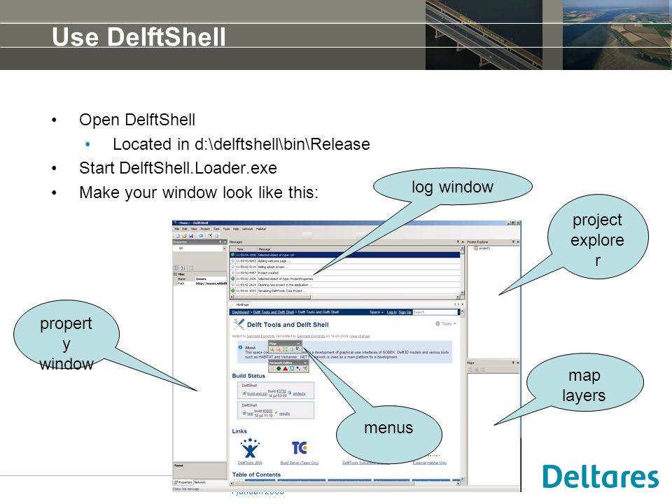Viewport: 672px width, 504px height.
Task: Click the Messages horizontal scrollbar
Action: tap(345, 297)
